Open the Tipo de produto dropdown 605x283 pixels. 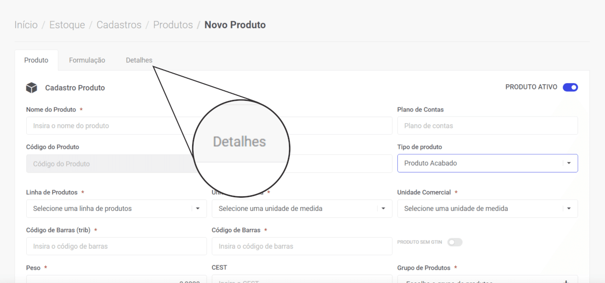pyautogui.click(x=488, y=163)
